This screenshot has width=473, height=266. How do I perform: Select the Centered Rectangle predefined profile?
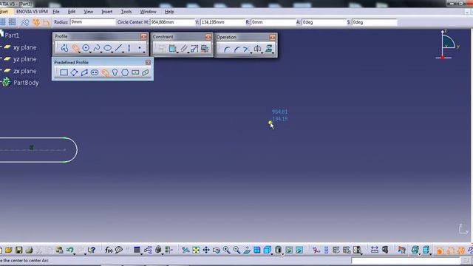135,72
